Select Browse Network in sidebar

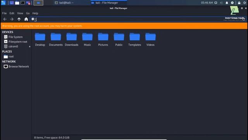tap(16, 66)
